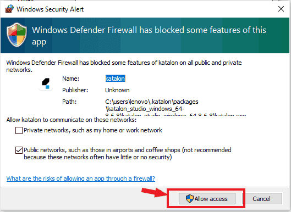Image resolution: width=291 pixels, height=212 pixels.
Task: Click the Path label
Action: point(69,102)
